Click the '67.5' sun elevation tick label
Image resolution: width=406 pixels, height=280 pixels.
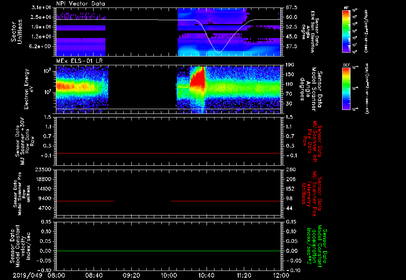coord(291,8)
